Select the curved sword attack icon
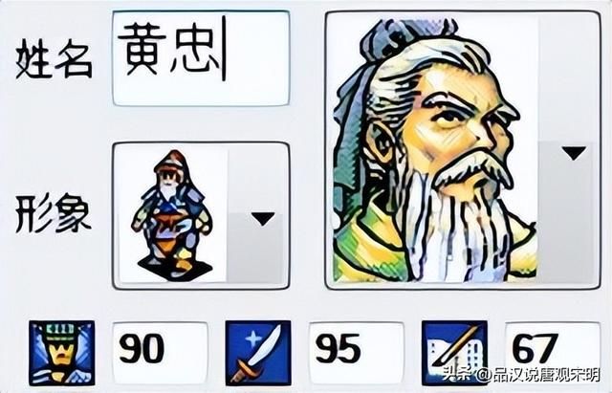Viewport: 612px width, 393px height. click(x=258, y=353)
